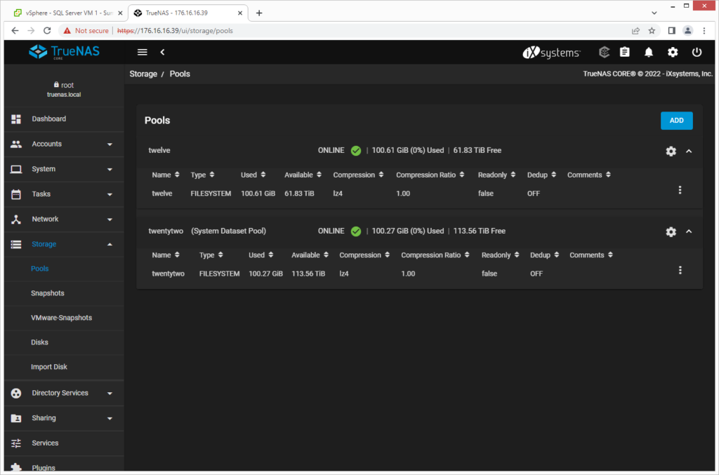Click the Storage breadcrumb link
Viewport: 719px width, 475px height.
tap(143, 74)
